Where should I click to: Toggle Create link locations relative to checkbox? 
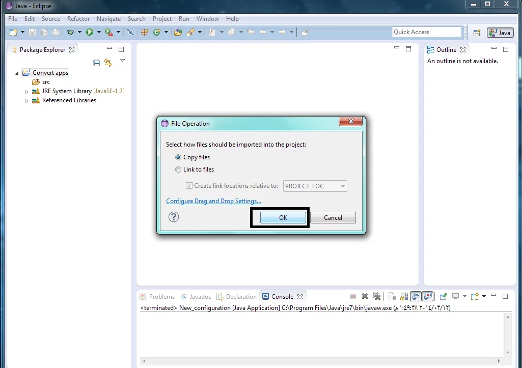189,186
